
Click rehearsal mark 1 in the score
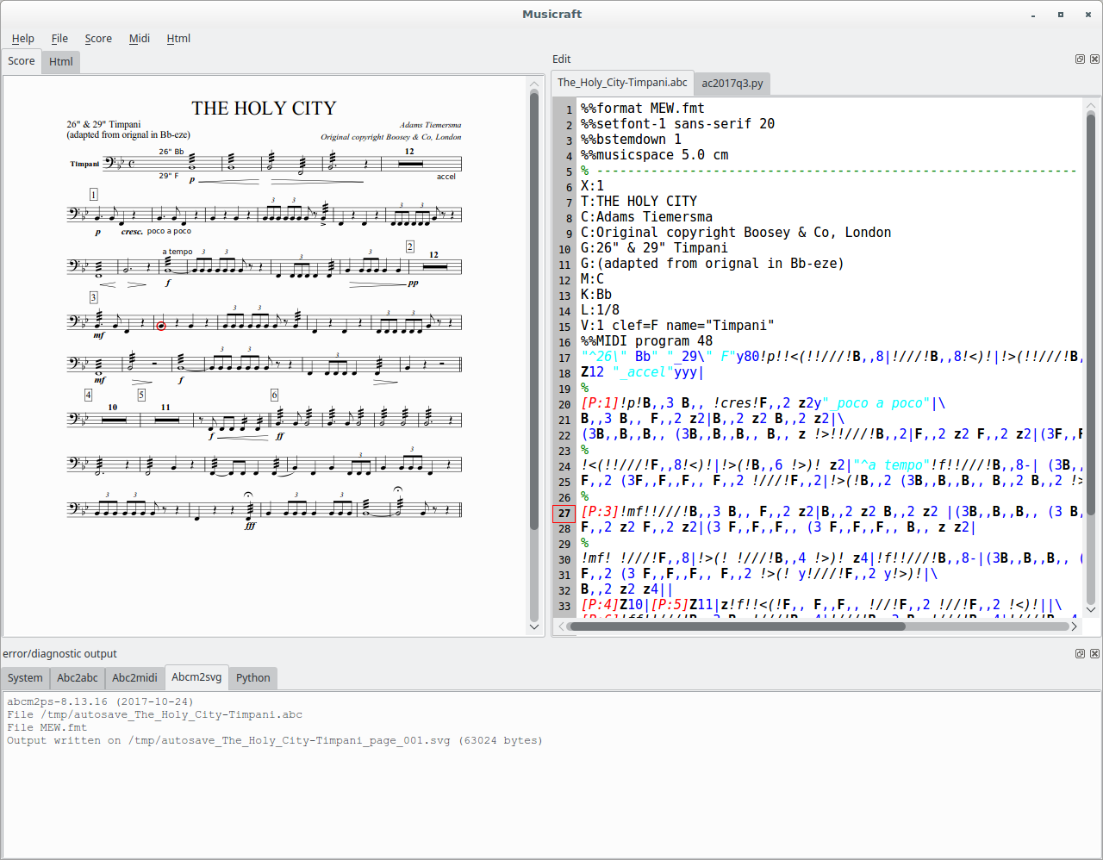(x=94, y=195)
